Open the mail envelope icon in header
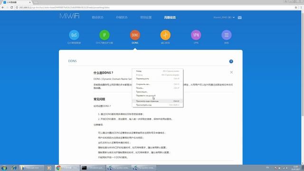Screen dimensions: 304x171 click(x=239, y=18)
